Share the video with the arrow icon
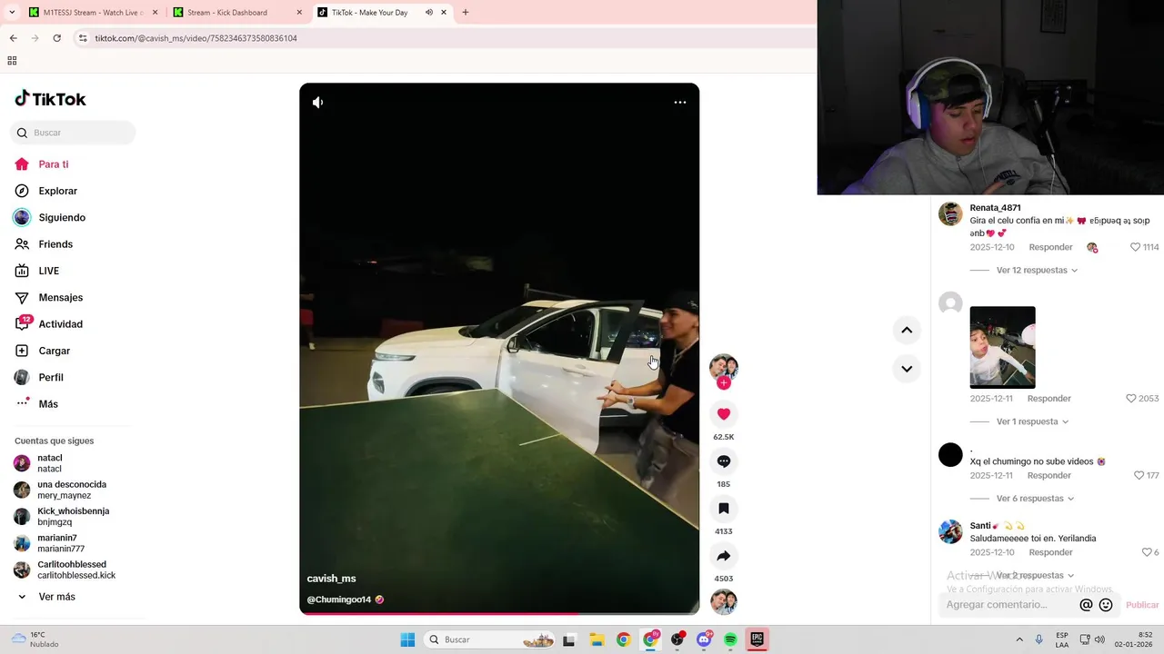This screenshot has height=654, width=1164. 724,556
